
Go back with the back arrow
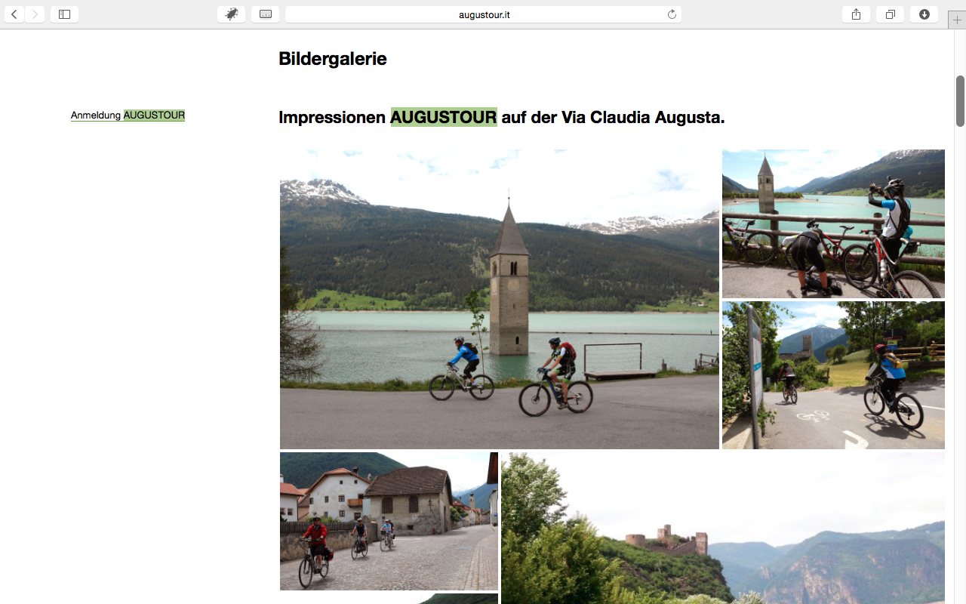14,14
